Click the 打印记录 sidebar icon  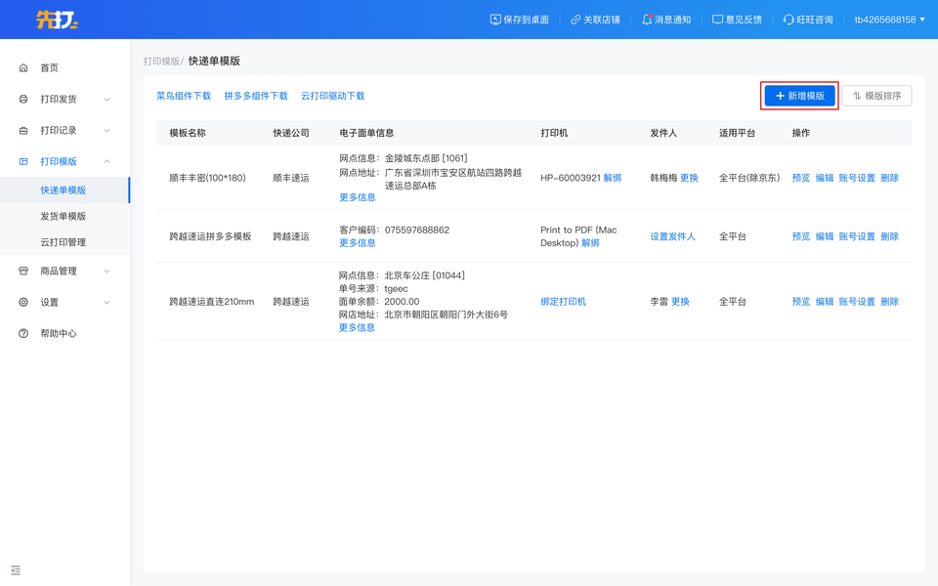coord(23,130)
